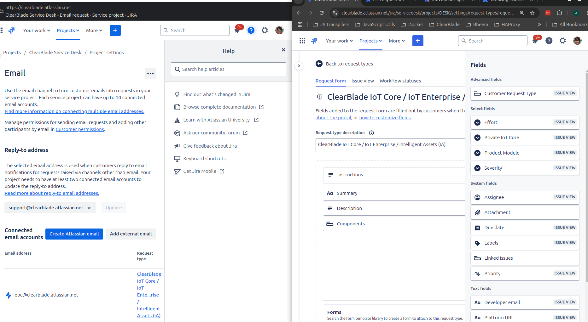Select the Customer Request Type advanced field
The height and width of the screenshot is (322, 588).
click(x=525, y=93)
